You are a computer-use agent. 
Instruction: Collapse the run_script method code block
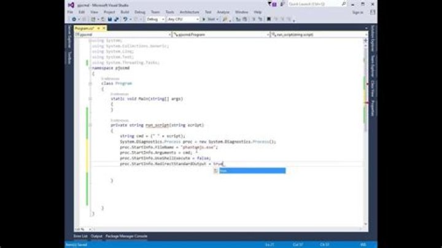(90, 125)
